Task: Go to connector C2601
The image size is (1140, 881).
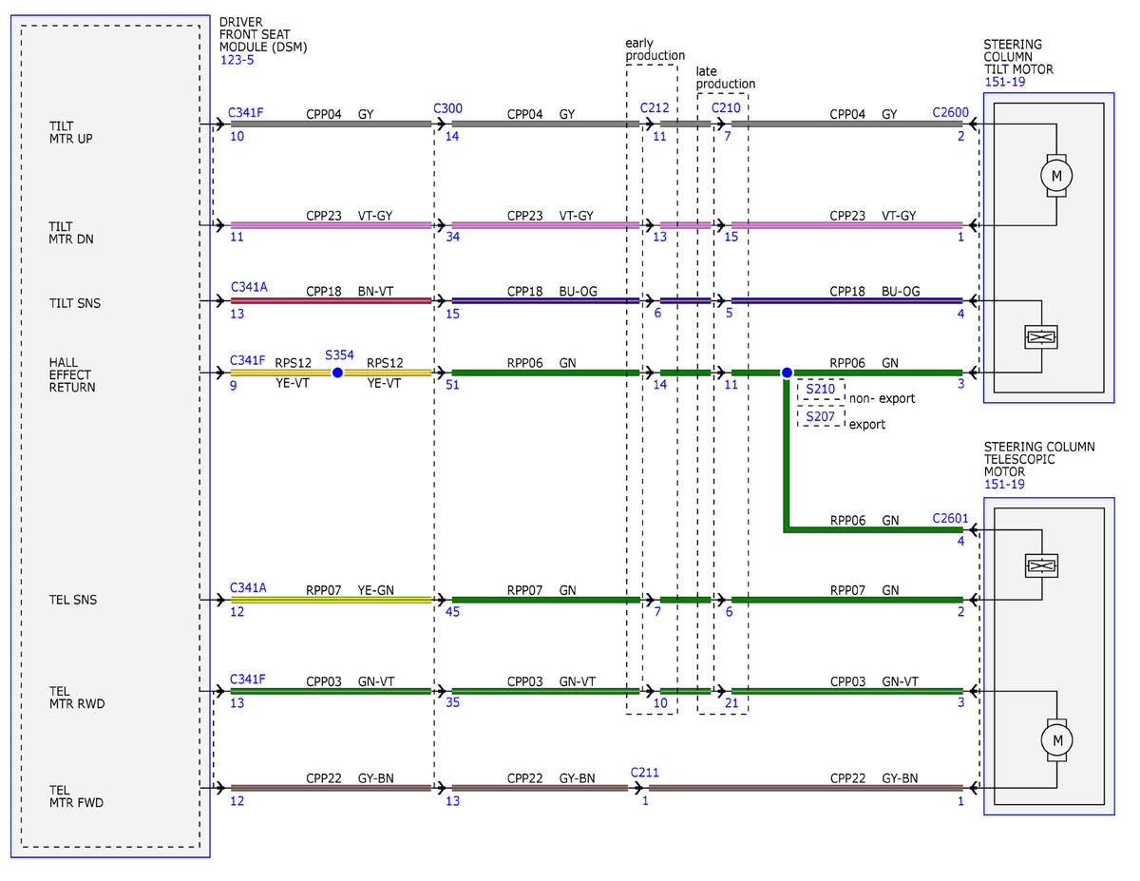Action: [x=951, y=519]
